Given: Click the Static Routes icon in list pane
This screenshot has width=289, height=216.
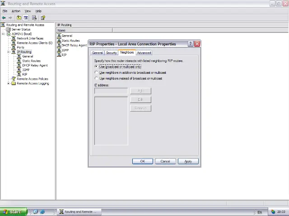Looking at the screenshot, I should 59,40.
